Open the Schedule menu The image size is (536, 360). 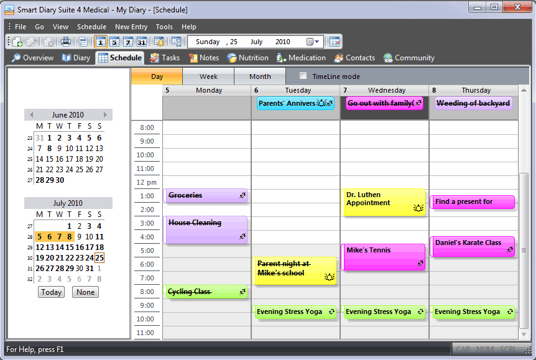pyautogui.click(x=91, y=27)
